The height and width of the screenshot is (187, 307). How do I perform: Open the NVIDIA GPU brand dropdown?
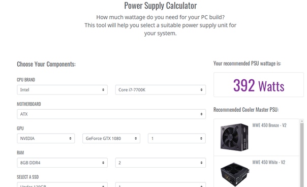point(46,138)
